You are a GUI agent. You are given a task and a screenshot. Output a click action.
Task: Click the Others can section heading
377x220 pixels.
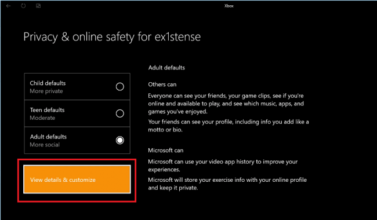point(162,85)
